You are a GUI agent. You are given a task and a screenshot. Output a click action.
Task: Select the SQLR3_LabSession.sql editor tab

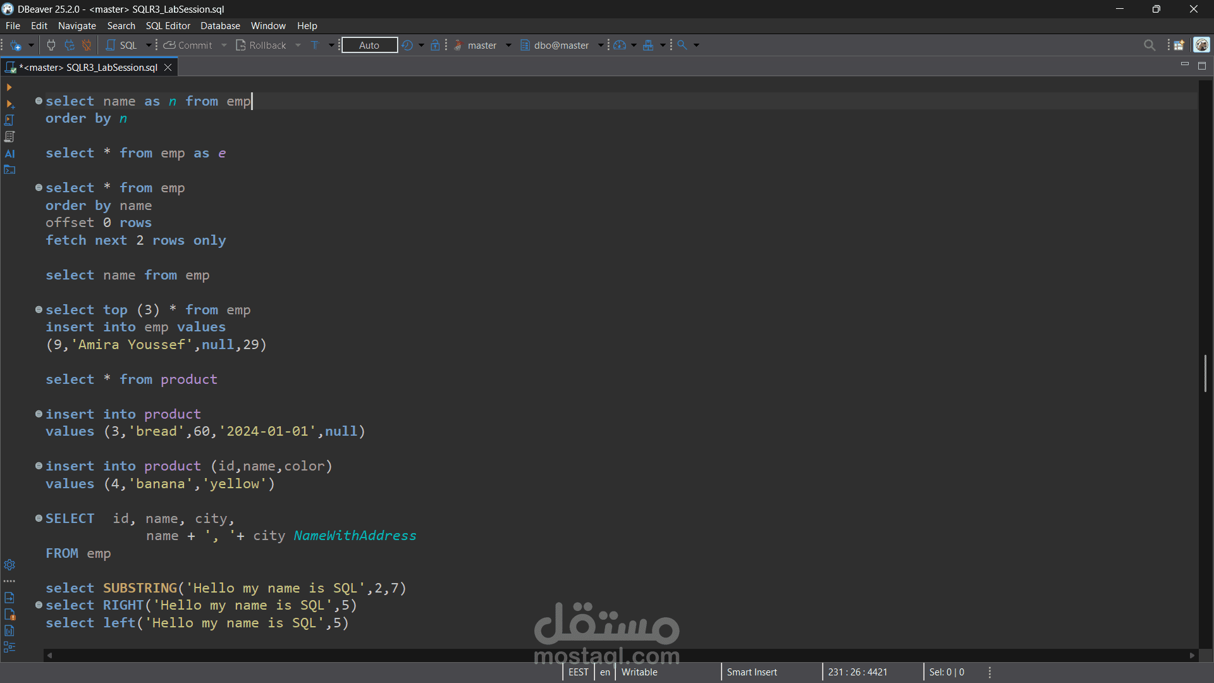coord(89,68)
